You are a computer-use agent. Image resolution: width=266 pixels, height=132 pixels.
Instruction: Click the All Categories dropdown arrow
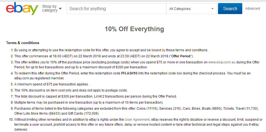coord(212,9)
